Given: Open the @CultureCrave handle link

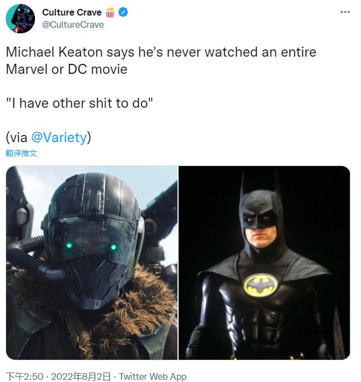Looking at the screenshot, I should pyautogui.click(x=73, y=24).
